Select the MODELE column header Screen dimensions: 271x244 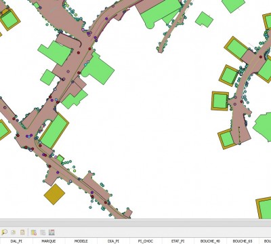click(x=81, y=241)
